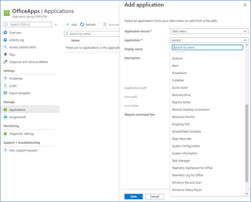Image resolution: width=251 pixels, height=202 pixels.
Task: Click the scroll down arrow of dropdown list
Action: (x=247, y=194)
